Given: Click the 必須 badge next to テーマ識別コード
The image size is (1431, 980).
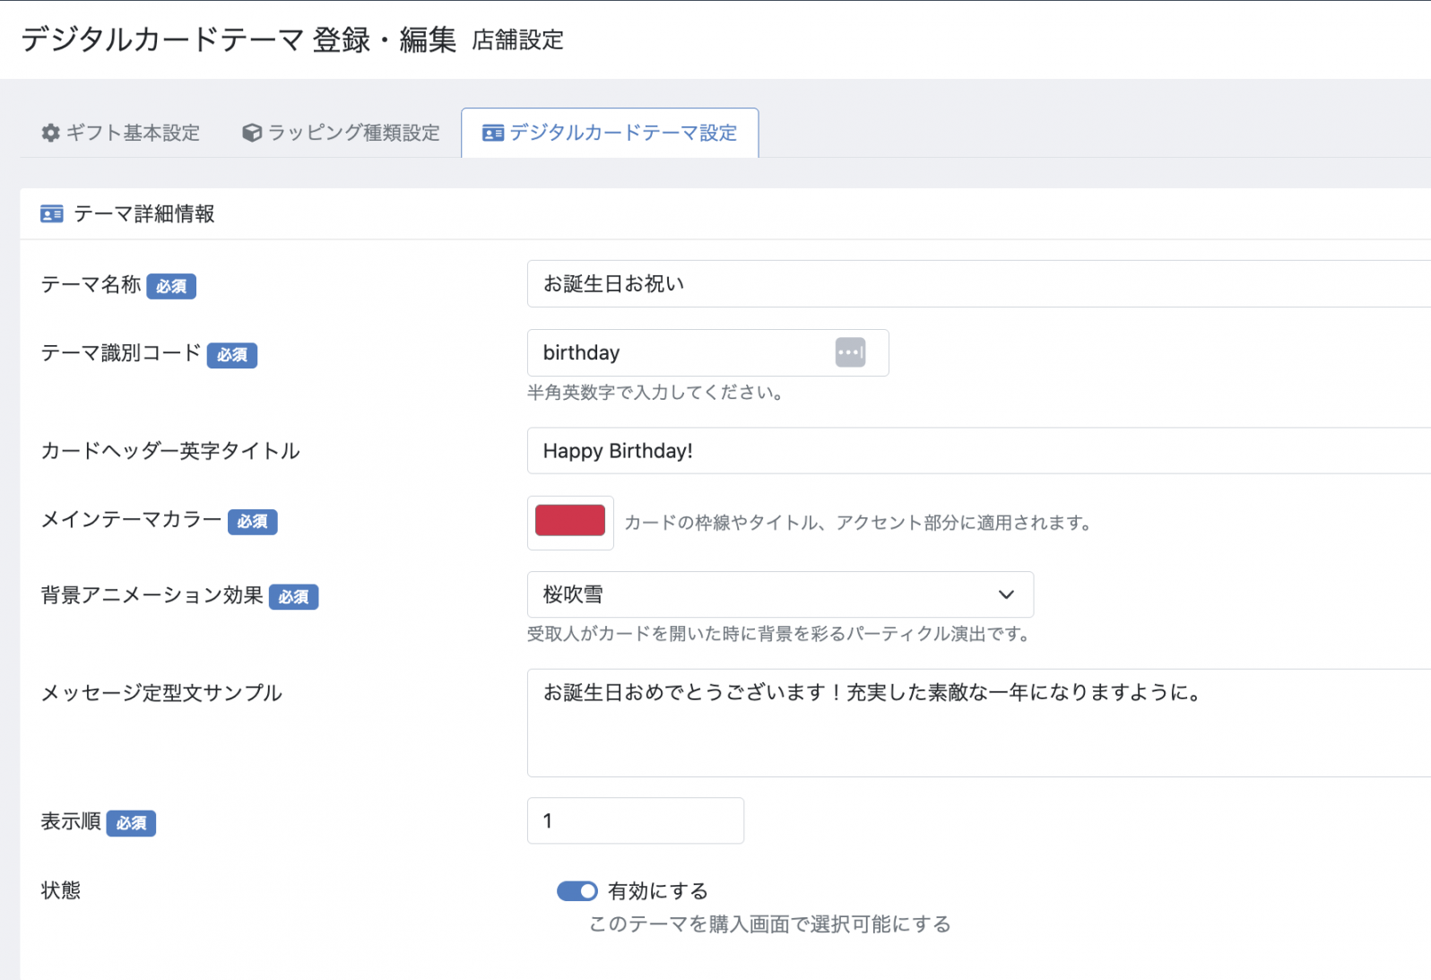Looking at the screenshot, I should tap(232, 355).
